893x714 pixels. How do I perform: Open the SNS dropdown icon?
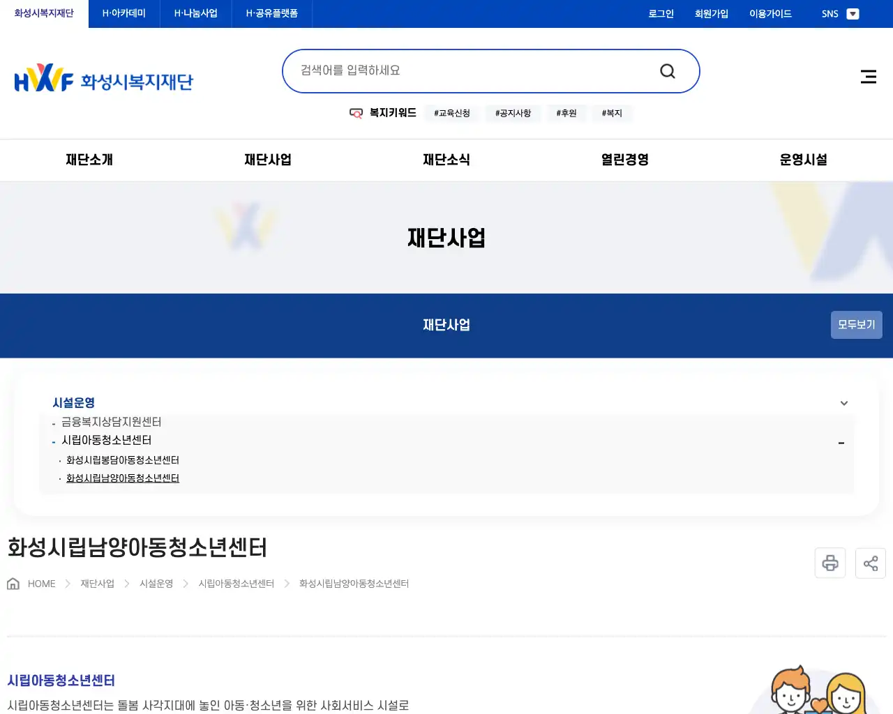(853, 13)
